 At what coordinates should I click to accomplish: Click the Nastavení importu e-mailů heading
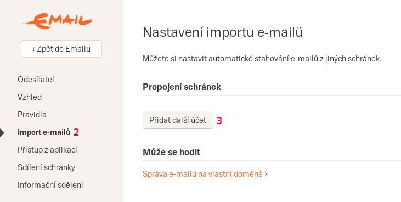click(x=223, y=32)
